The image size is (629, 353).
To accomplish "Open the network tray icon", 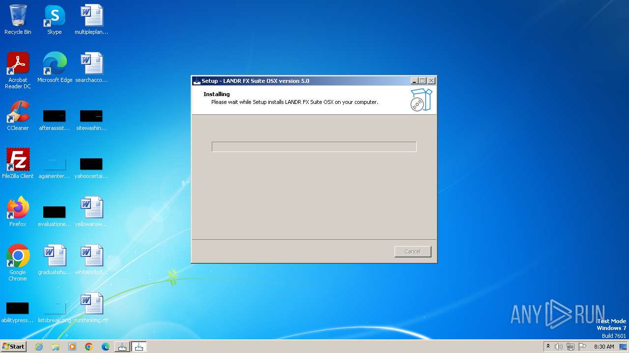I will (x=571, y=347).
